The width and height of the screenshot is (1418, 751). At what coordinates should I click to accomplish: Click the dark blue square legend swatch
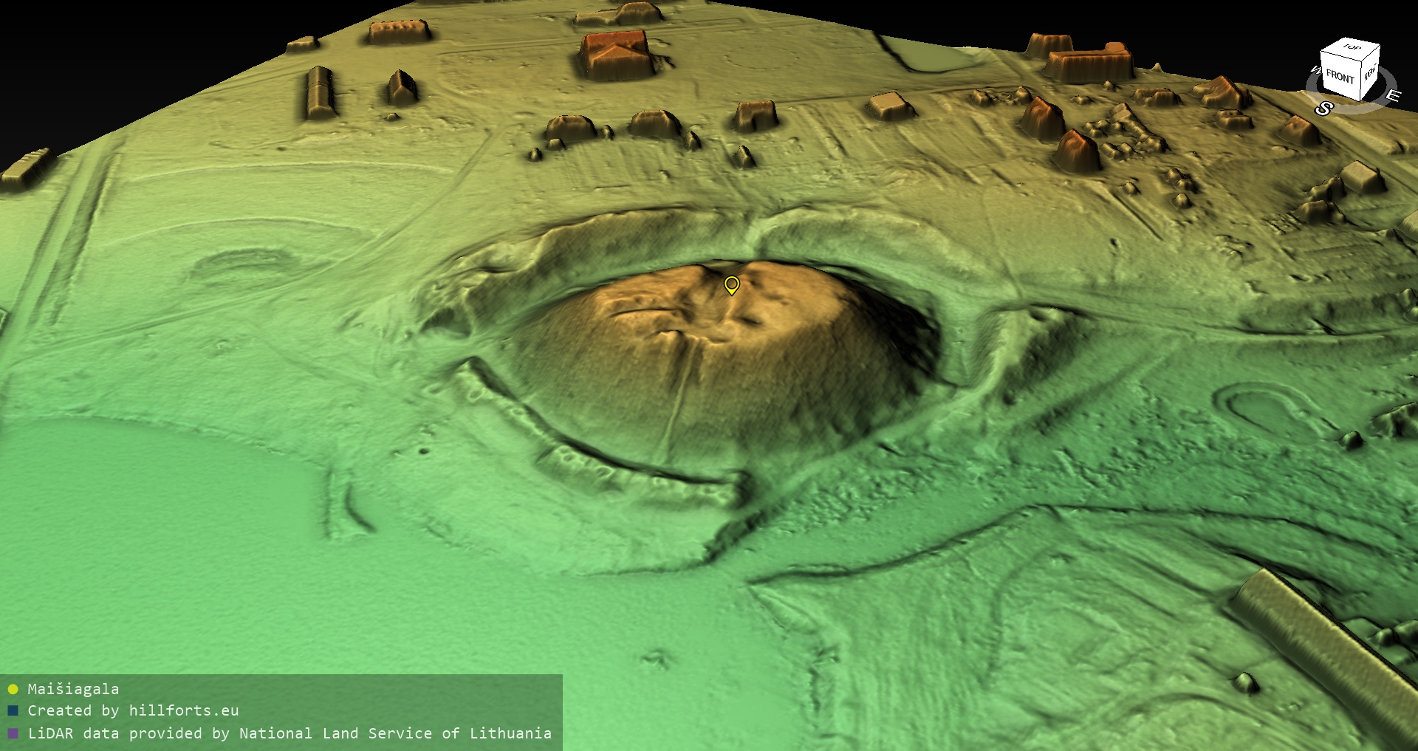tap(13, 711)
